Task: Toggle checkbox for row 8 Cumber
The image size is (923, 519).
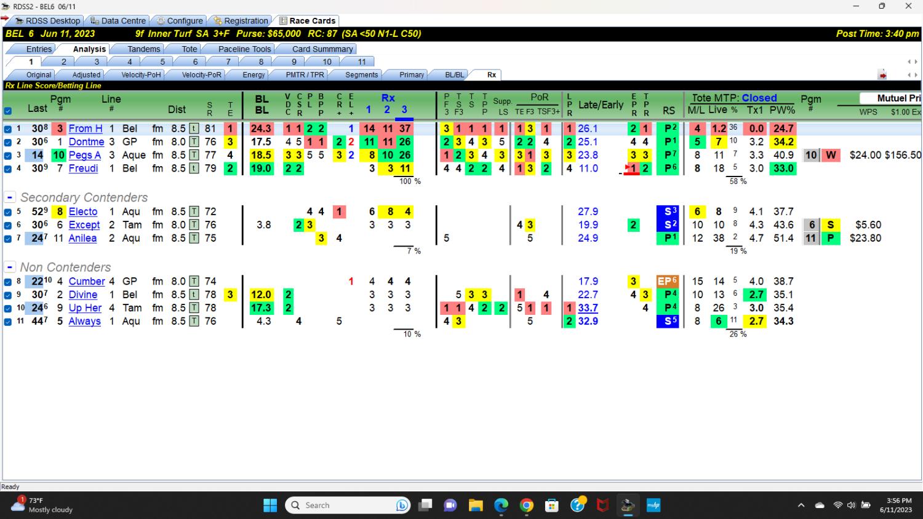Action: [x=7, y=282]
